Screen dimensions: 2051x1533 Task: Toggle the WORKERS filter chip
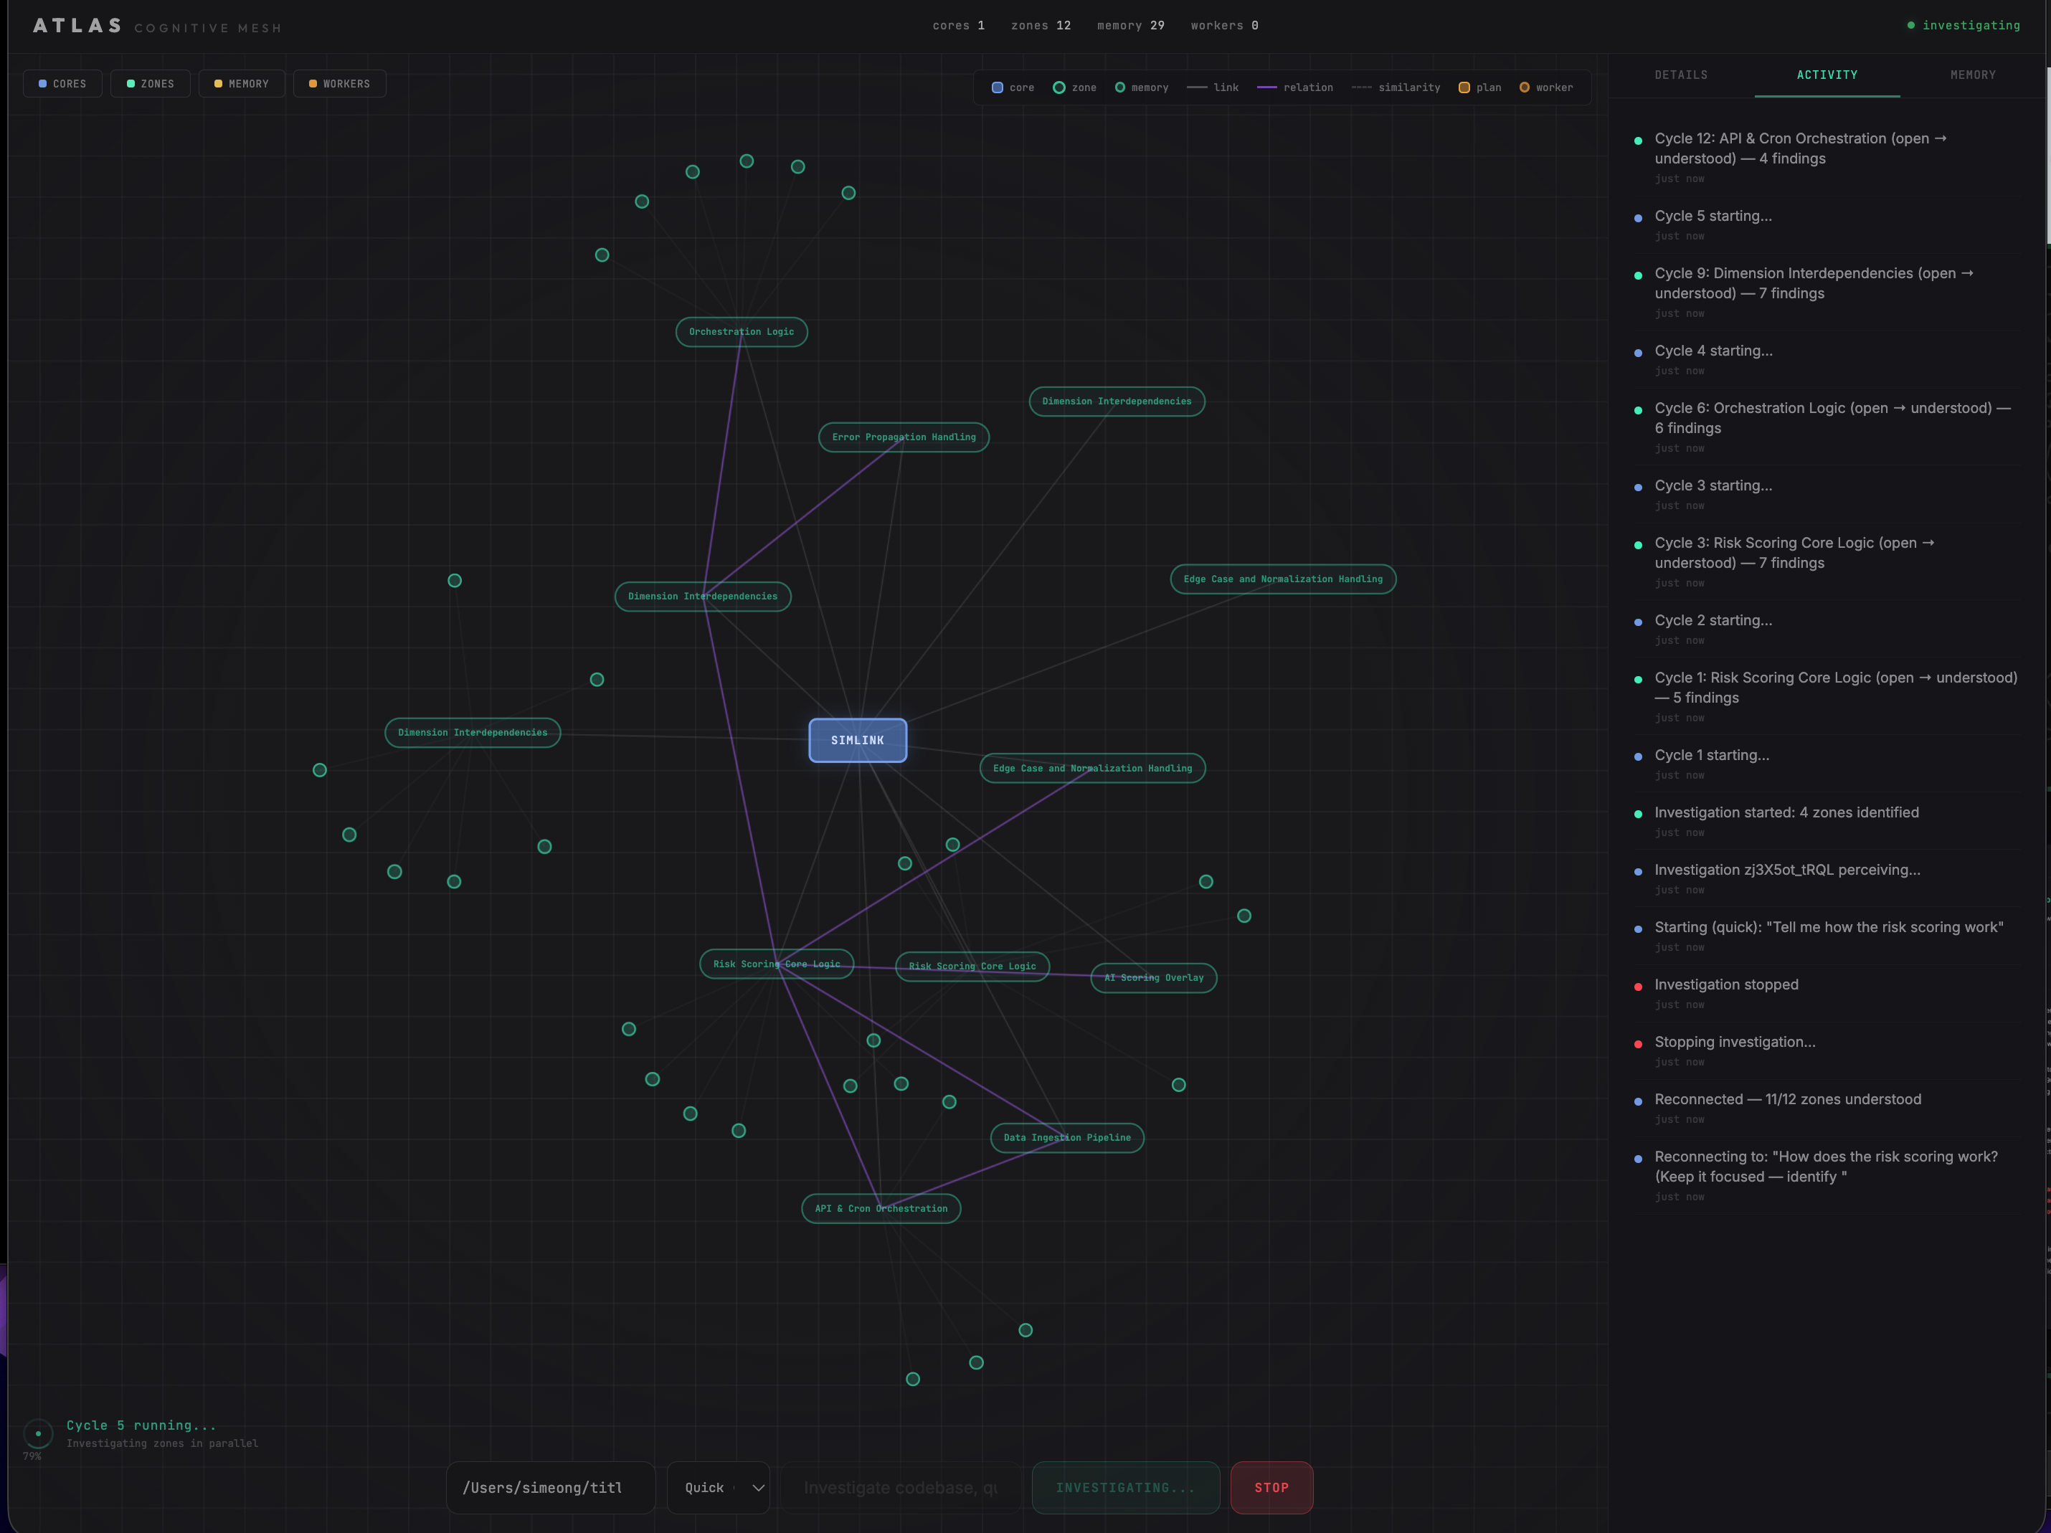[339, 83]
